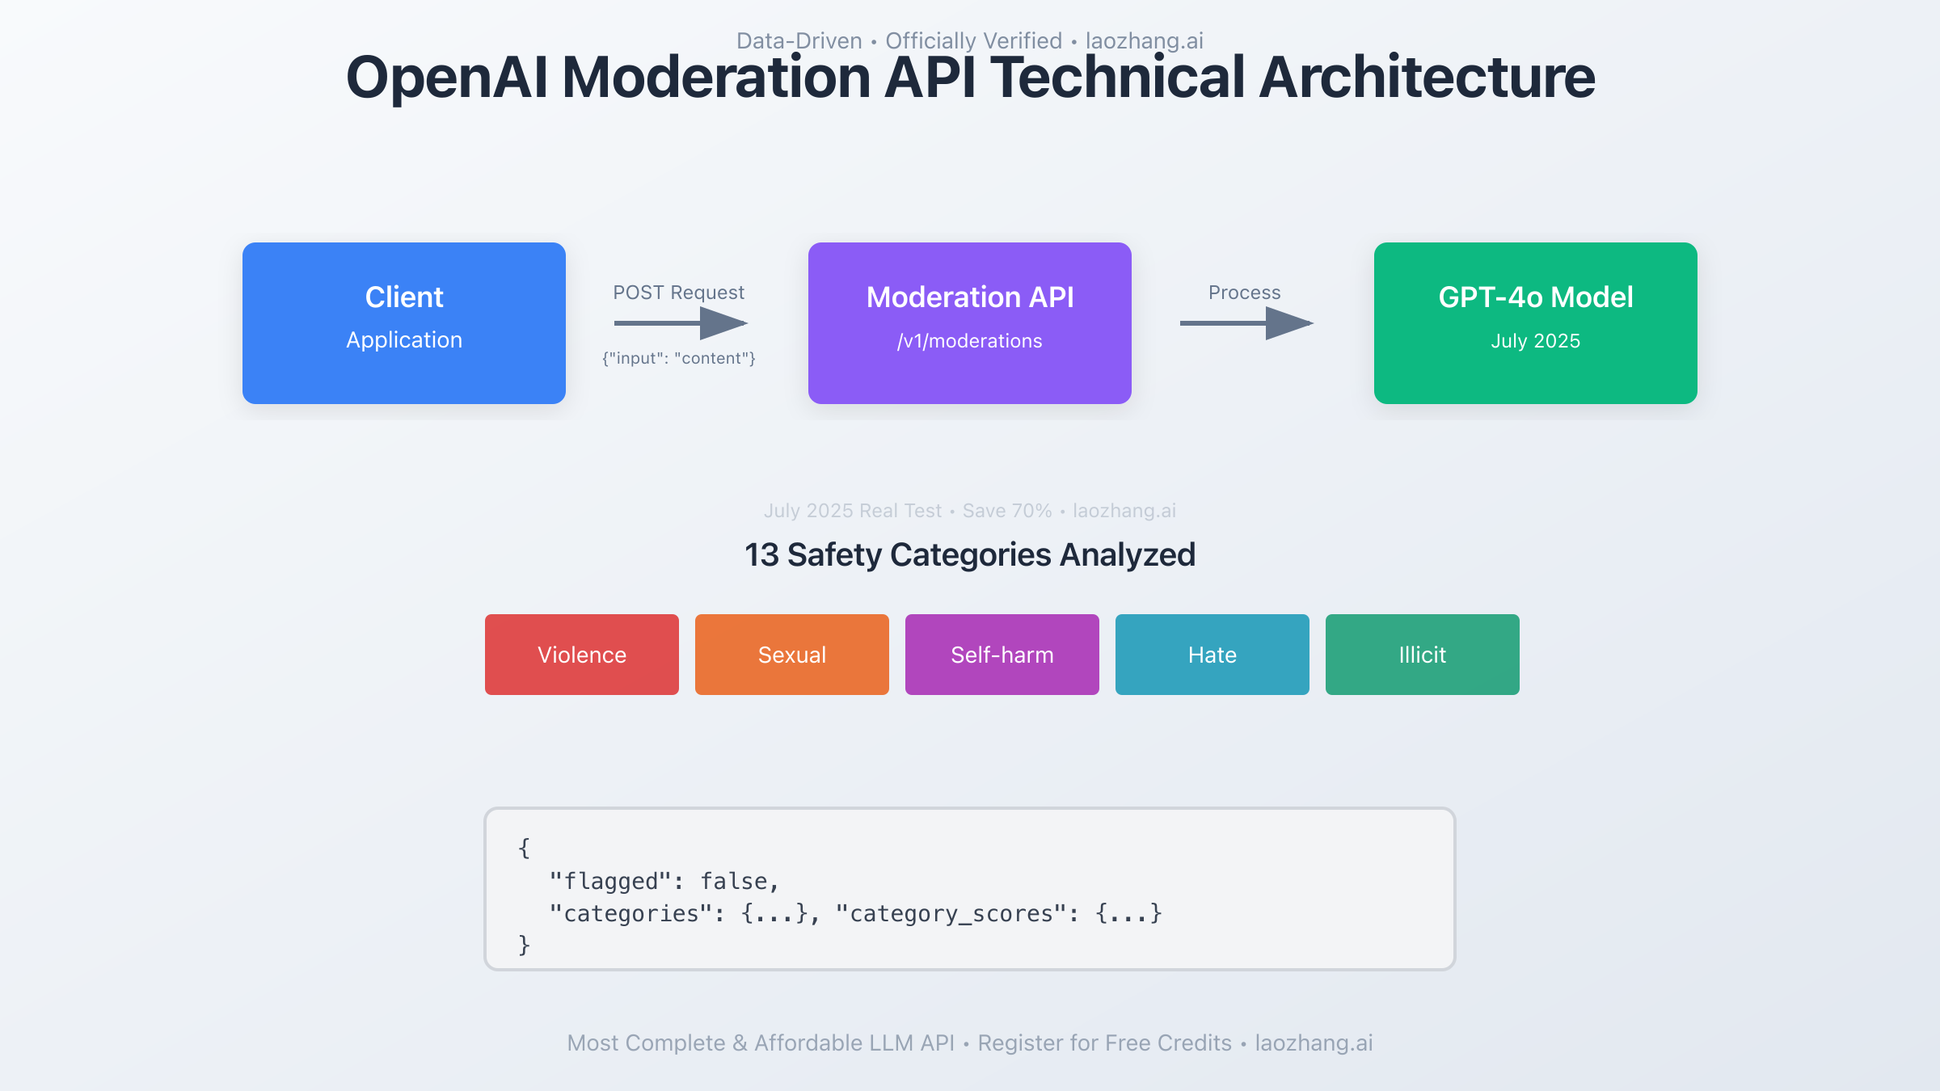Click the POST Request label
The width and height of the screenshot is (1940, 1091).
point(679,293)
